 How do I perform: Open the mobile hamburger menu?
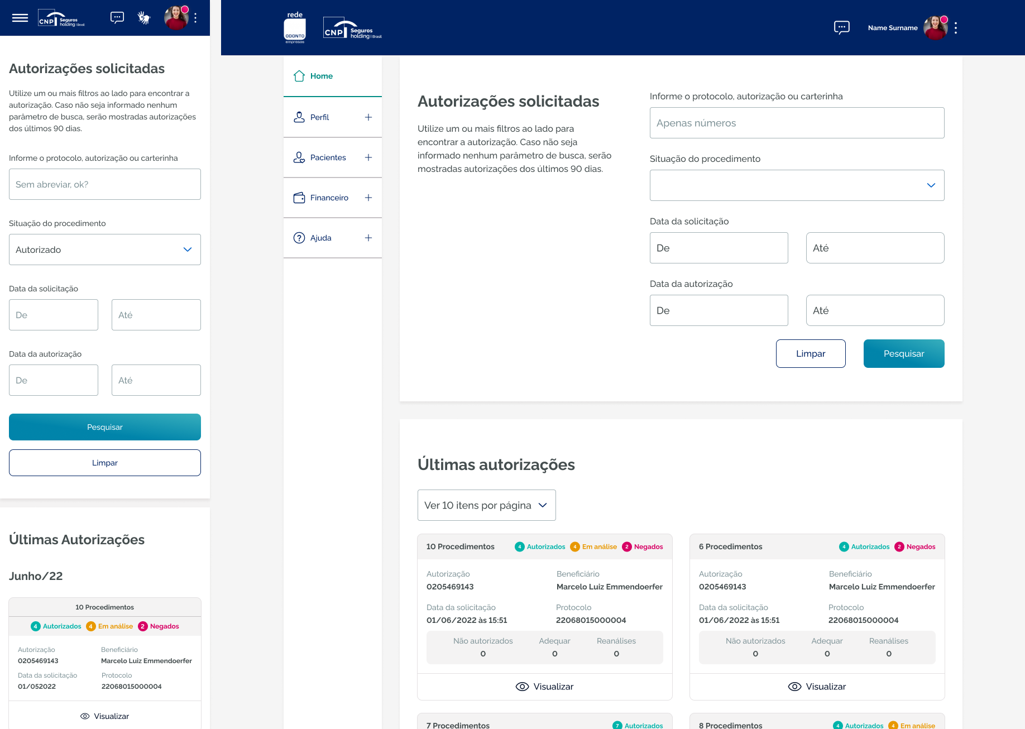(x=20, y=18)
